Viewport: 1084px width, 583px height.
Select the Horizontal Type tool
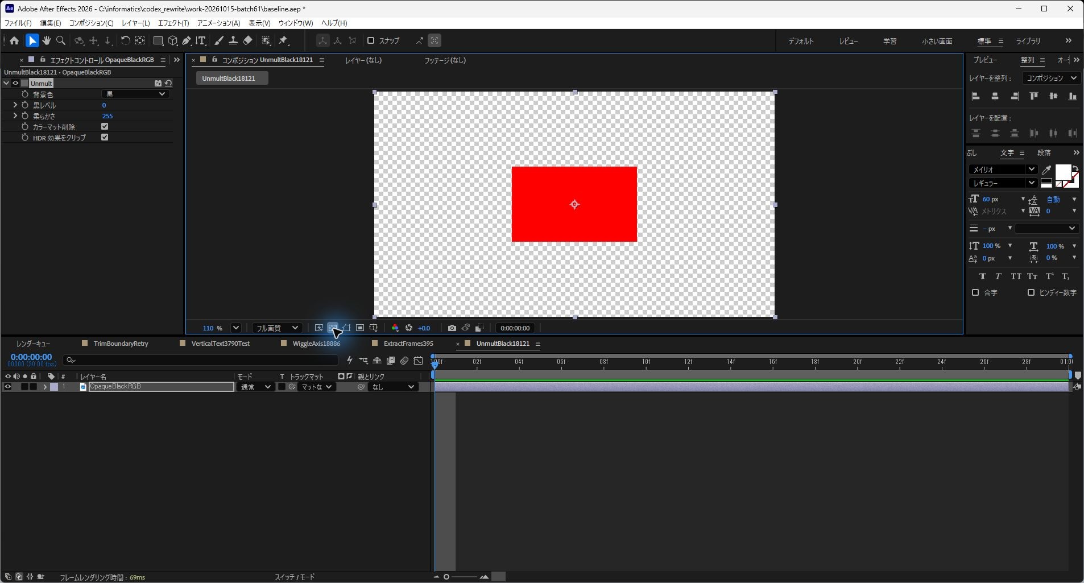tap(201, 40)
